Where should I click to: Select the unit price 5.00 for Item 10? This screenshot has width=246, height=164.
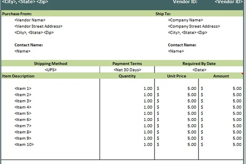[192, 145]
